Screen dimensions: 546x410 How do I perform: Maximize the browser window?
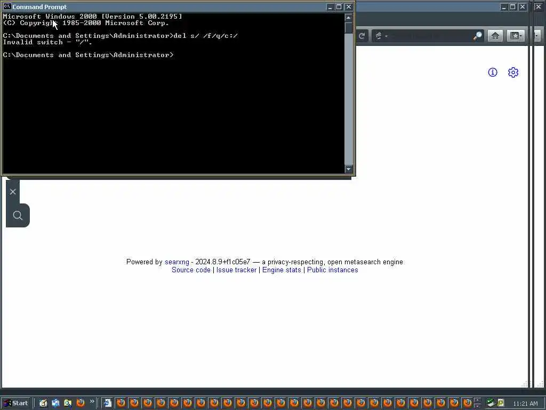pyautogui.click(x=512, y=7)
